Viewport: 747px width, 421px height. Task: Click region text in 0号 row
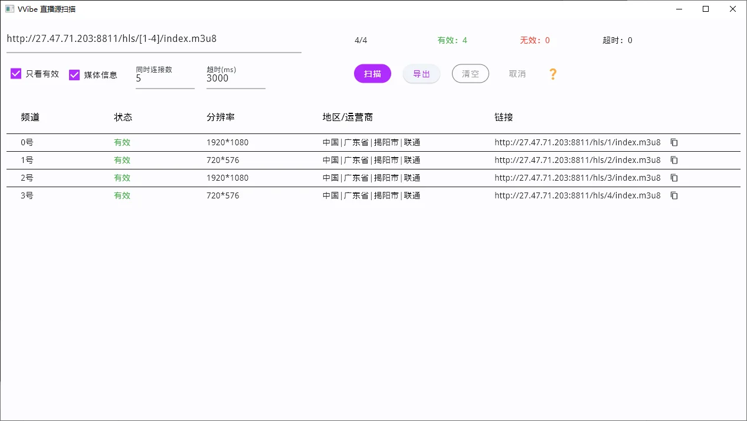372,142
